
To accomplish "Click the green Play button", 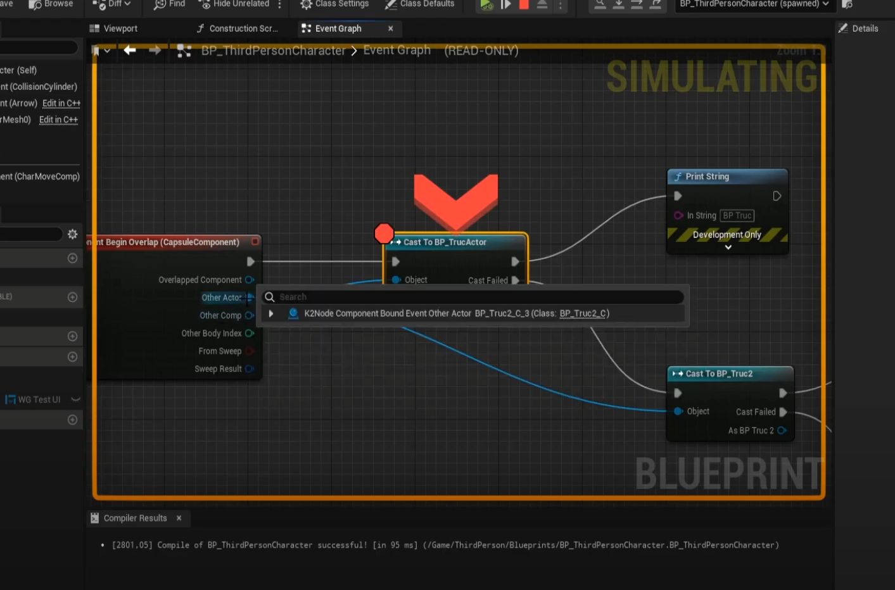I will [x=486, y=4].
